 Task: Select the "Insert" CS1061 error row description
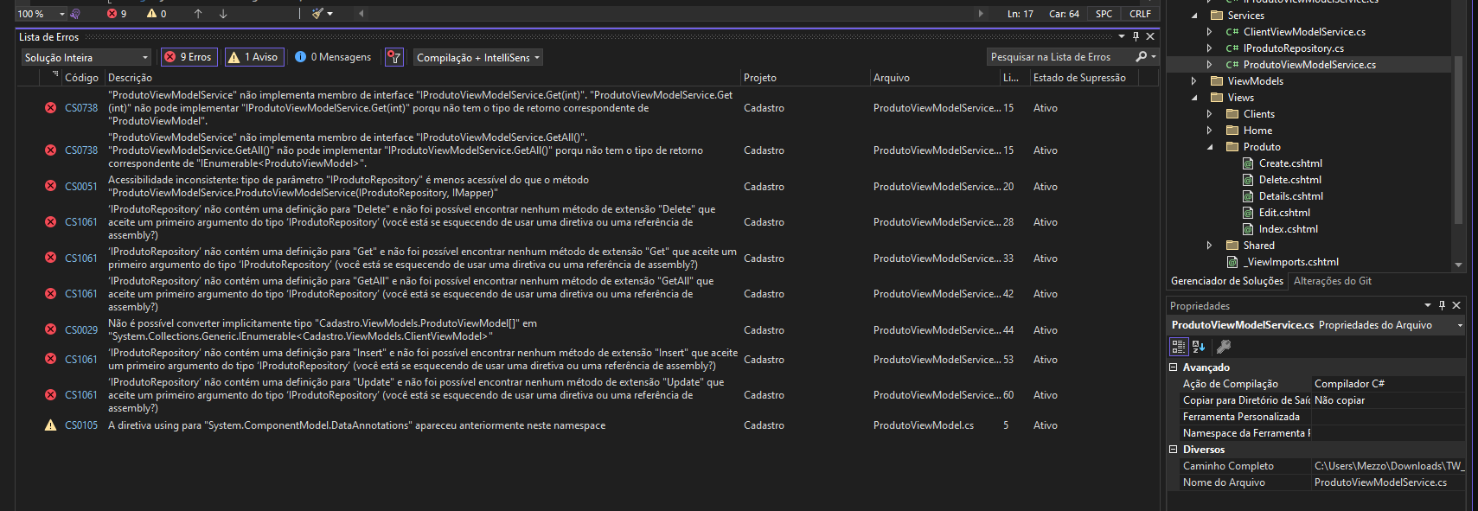click(423, 359)
